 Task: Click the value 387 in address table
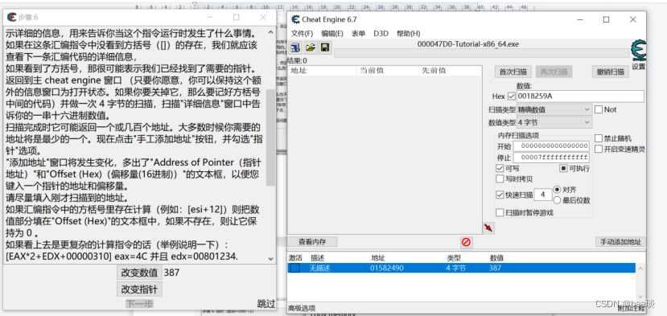[x=495, y=268]
